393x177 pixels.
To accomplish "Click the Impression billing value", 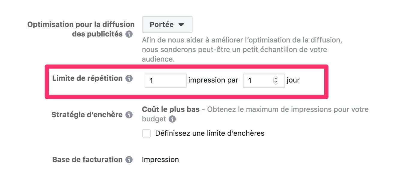I will pyautogui.click(x=160, y=160).
